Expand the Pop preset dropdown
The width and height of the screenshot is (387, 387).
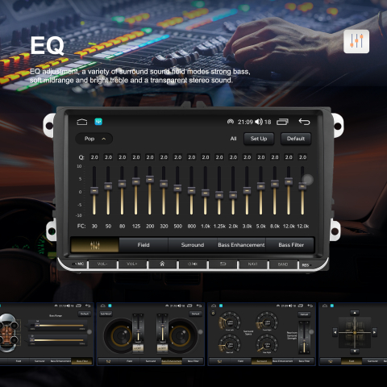click(94, 139)
